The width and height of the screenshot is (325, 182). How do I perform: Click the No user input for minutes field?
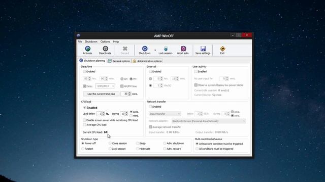222,79
